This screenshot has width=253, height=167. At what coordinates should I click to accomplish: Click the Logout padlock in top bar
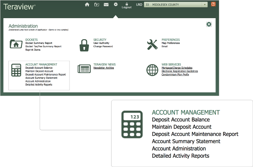coord(126,5)
